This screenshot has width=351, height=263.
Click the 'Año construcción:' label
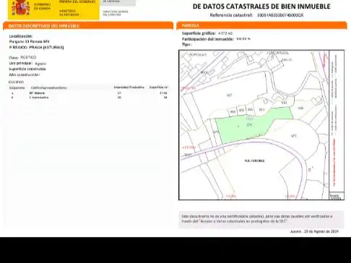coord(24,74)
